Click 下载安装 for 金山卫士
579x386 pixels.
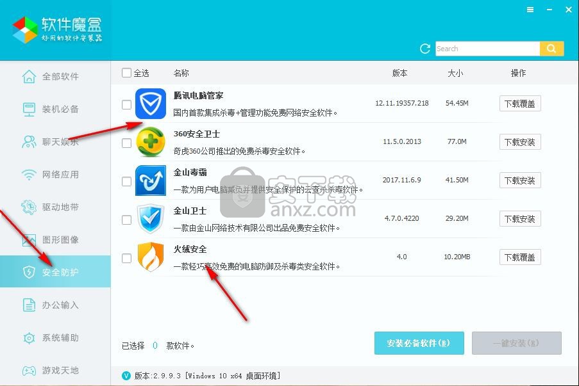point(520,219)
